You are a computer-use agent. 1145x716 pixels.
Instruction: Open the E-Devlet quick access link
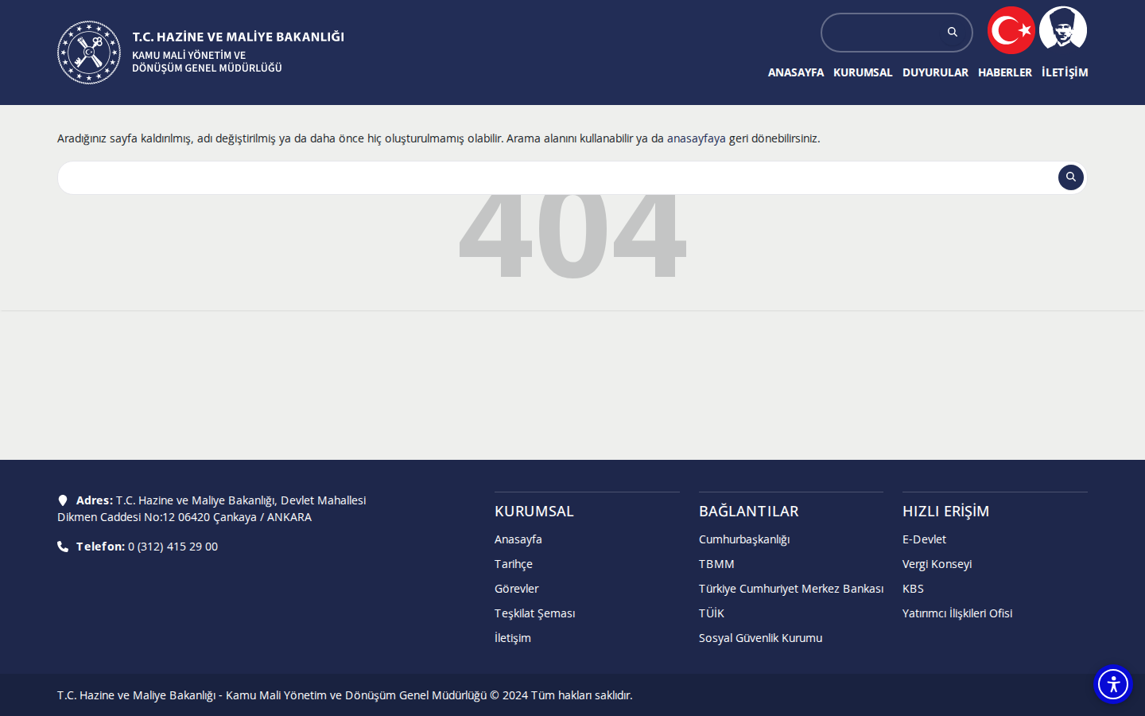pyautogui.click(x=924, y=539)
